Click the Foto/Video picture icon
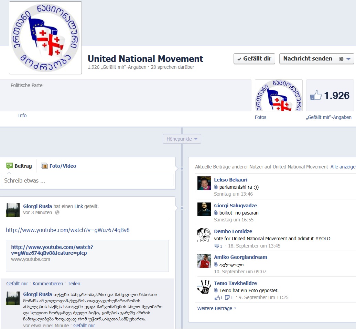Image resolution: width=356 pixels, height=329 pixels. (x=44, y=166)
